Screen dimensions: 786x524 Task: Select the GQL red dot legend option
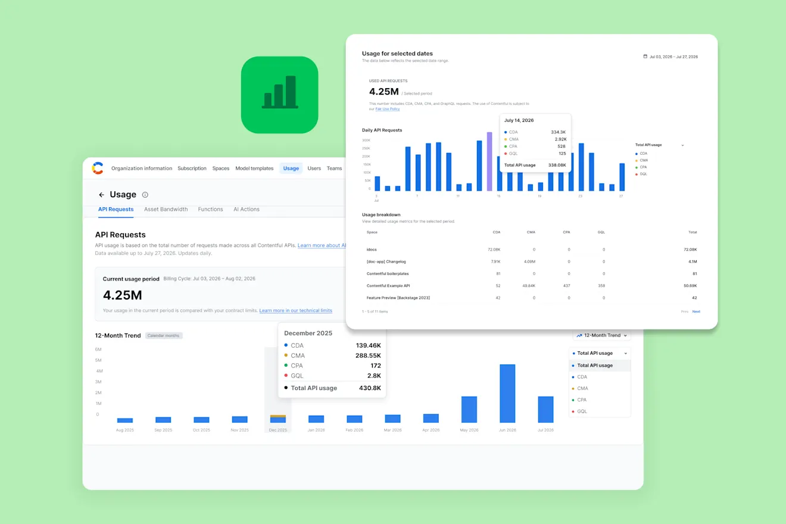point(641,174)
